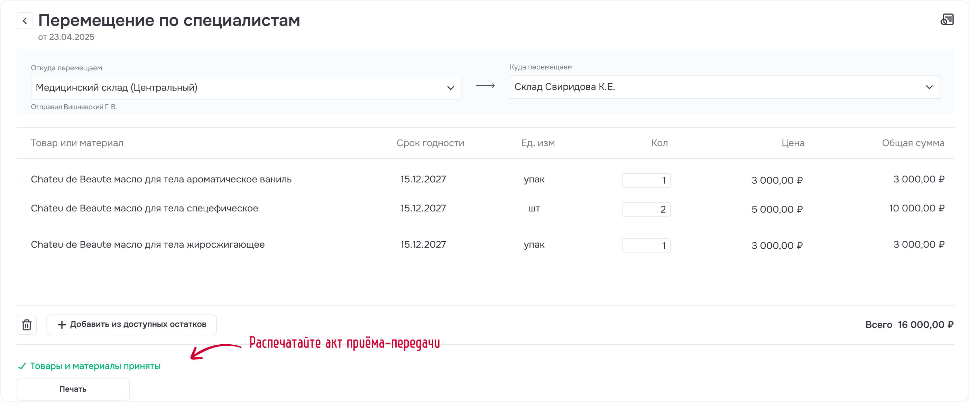Click the unit 'шт' cell
Screen dimensions: 969x402
[x=534, y=208]
